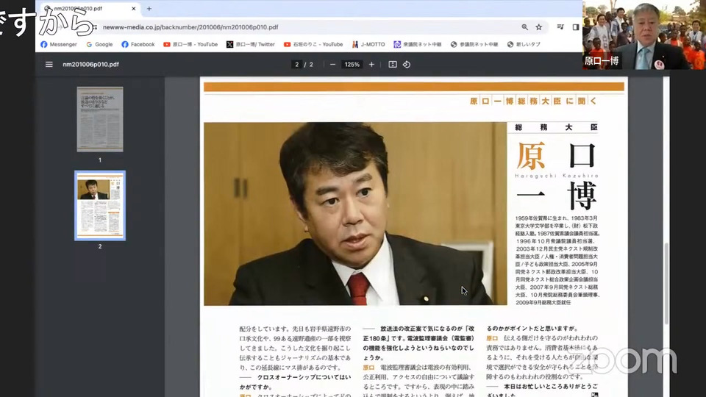Switch to the nm201006p010.pdf browser tab
This screenshot has height=397, width=706.
click(90, 9)
